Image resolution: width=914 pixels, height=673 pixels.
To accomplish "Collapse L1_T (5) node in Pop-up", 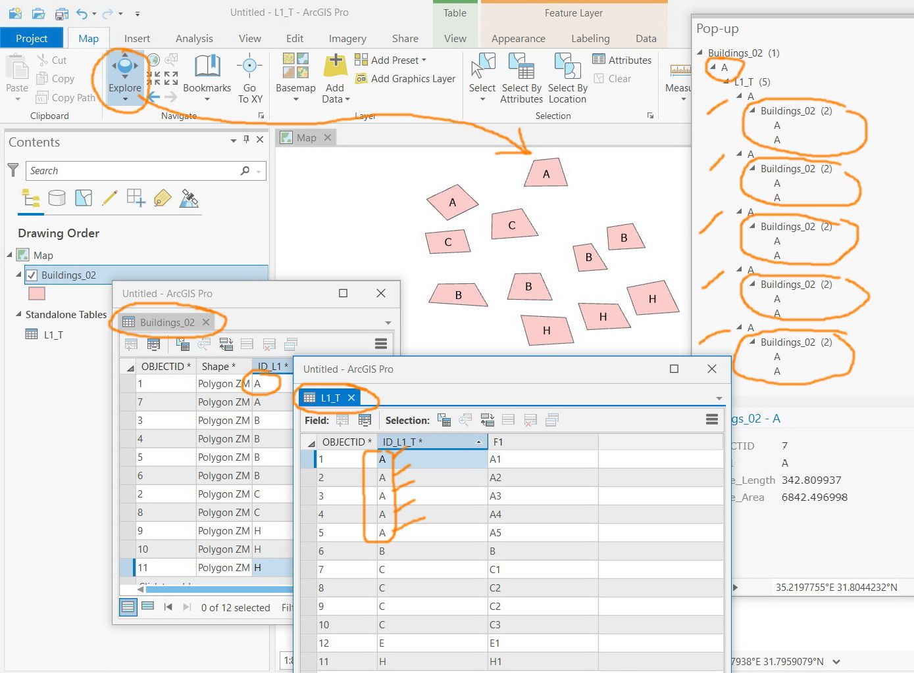I will [x=726, y=81].
